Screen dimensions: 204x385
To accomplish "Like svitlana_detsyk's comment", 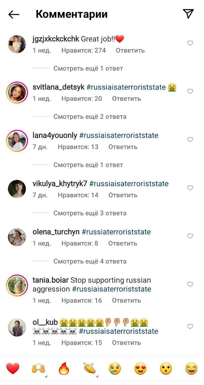I will (190, 91).
